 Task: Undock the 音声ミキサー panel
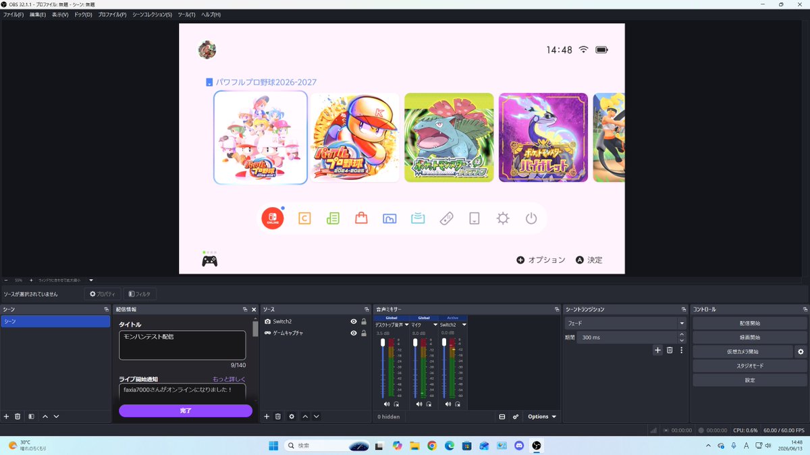(x=556, y=309)
